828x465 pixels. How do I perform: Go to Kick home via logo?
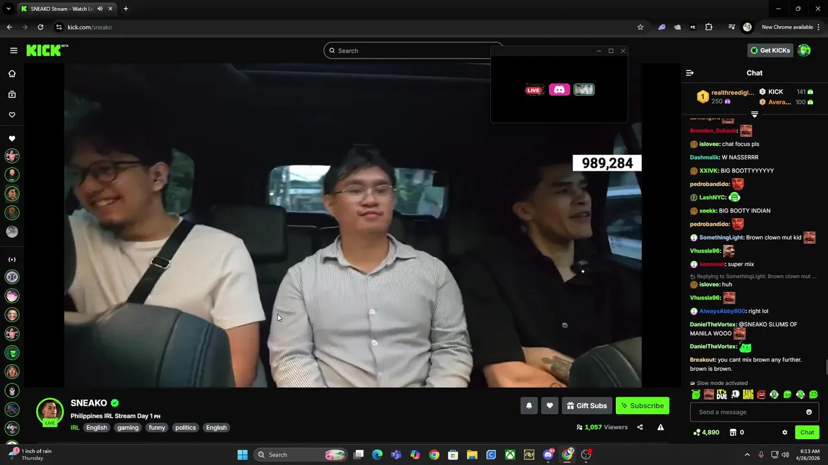[x=47, y=50]
